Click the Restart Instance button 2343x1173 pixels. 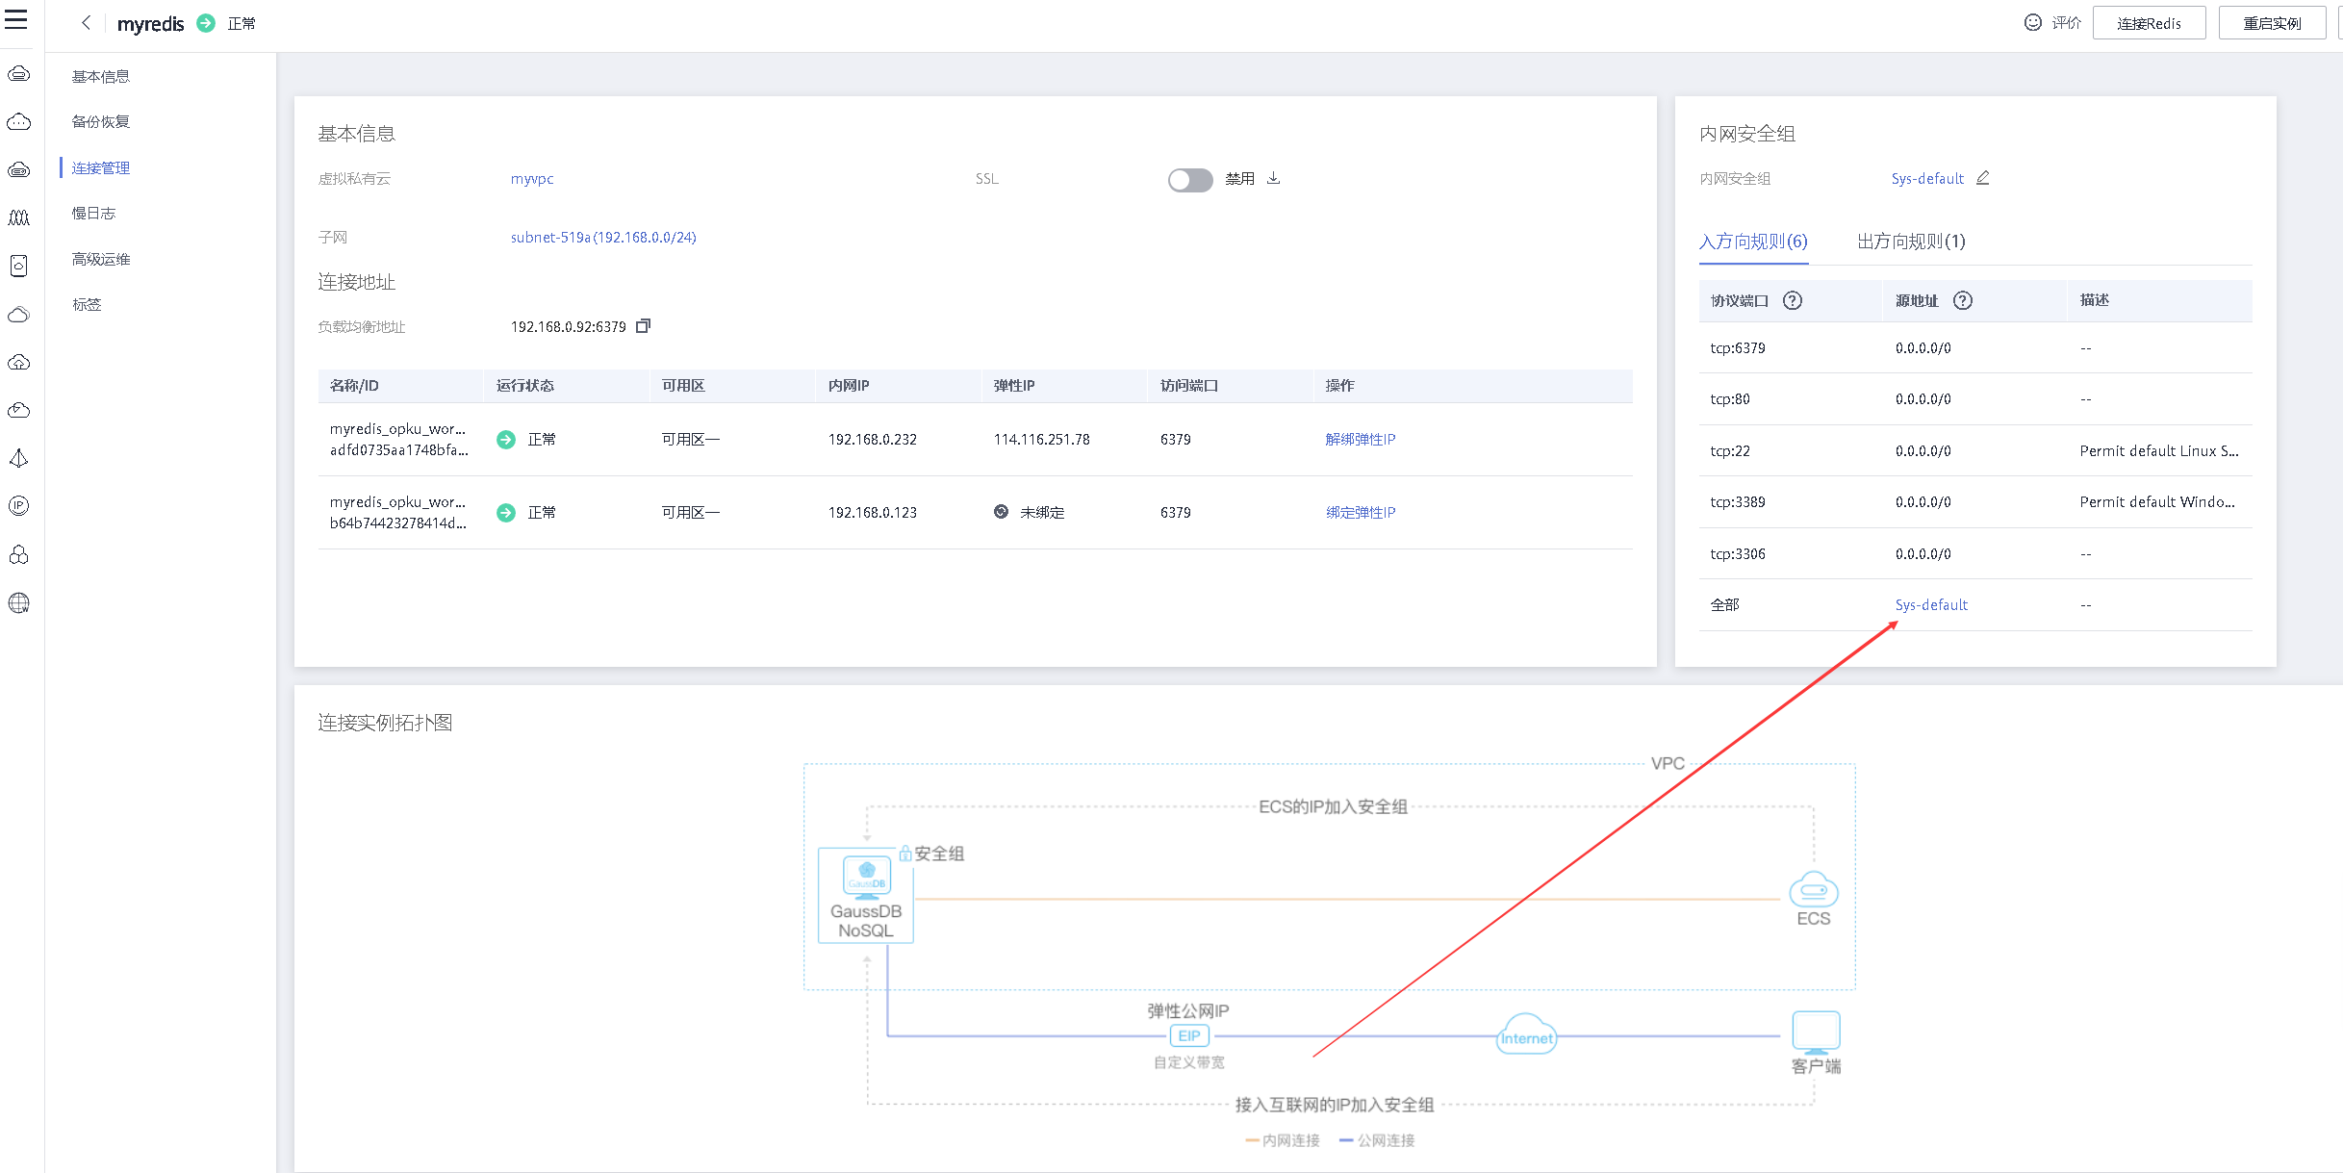click(2271, 23)
